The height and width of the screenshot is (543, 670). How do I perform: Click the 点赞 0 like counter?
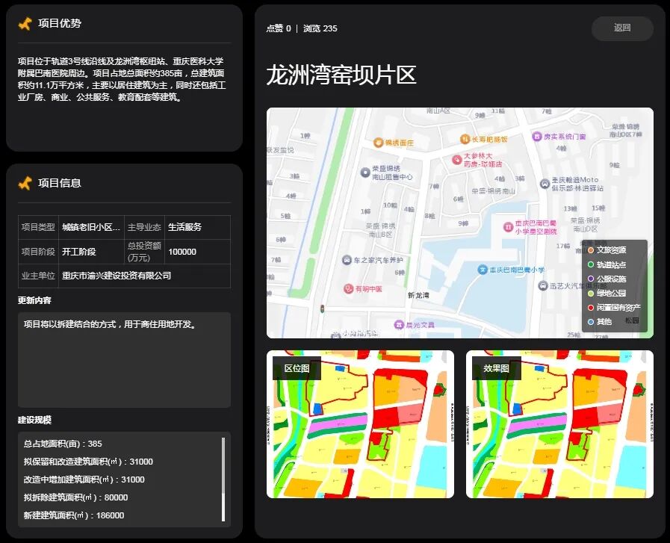tap(279, 28)
